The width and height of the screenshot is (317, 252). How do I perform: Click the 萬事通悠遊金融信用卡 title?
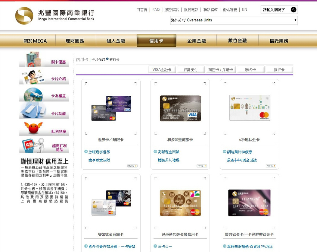pos(180,234)
